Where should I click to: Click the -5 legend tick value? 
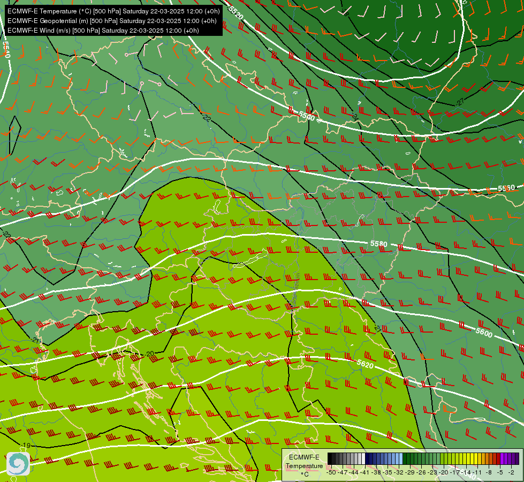click(x=500, y=473)
